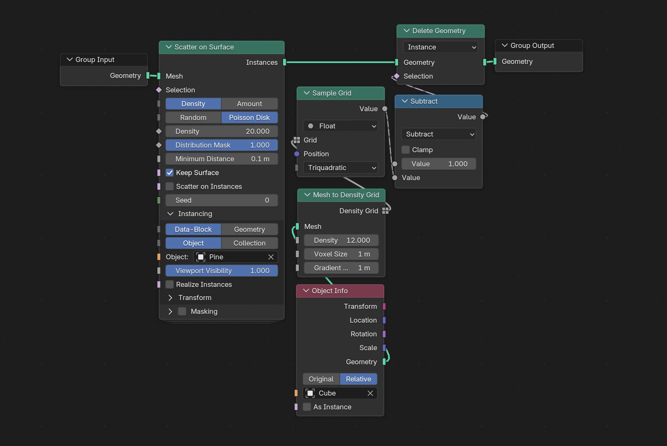This screenshot has height=446, width=667.
Task: Enable the Clamp checkbox in Subtract
Action: pos(405,150)
